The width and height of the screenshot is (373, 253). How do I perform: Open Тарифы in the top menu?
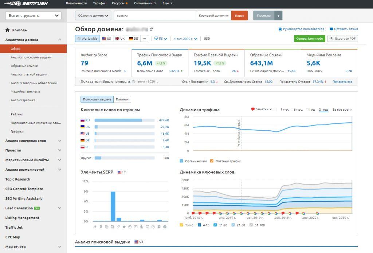point(99,3)
